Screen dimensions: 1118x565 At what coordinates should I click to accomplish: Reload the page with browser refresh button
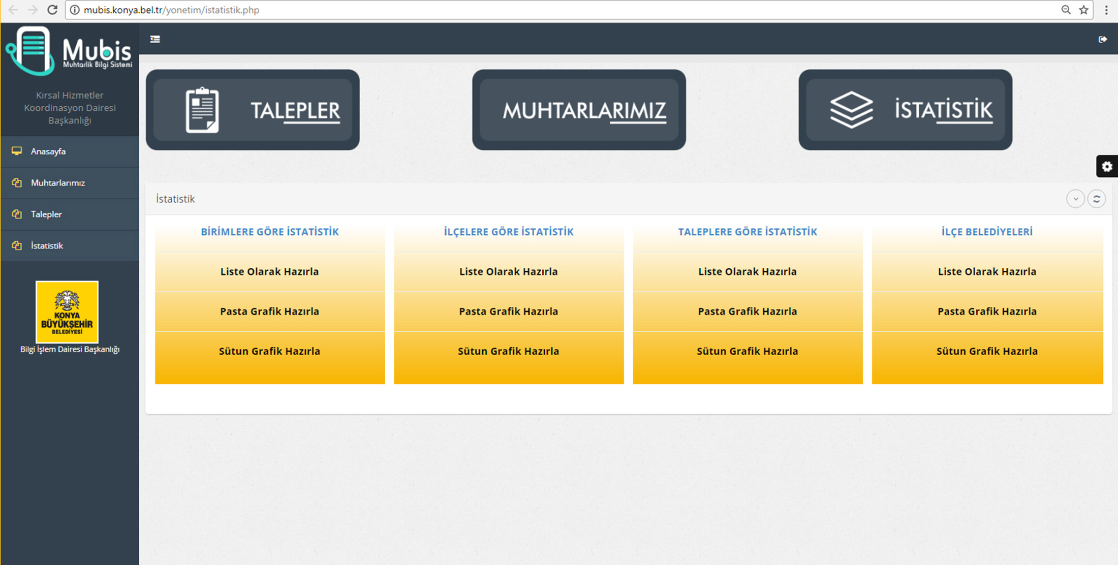click(52, 10)
